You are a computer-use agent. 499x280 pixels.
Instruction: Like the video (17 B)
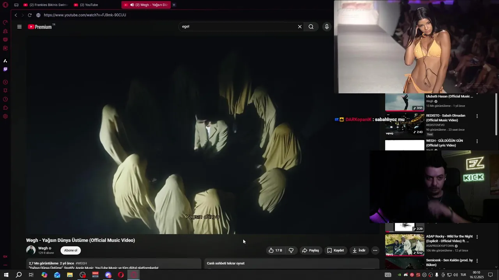[x=275, y=250]
